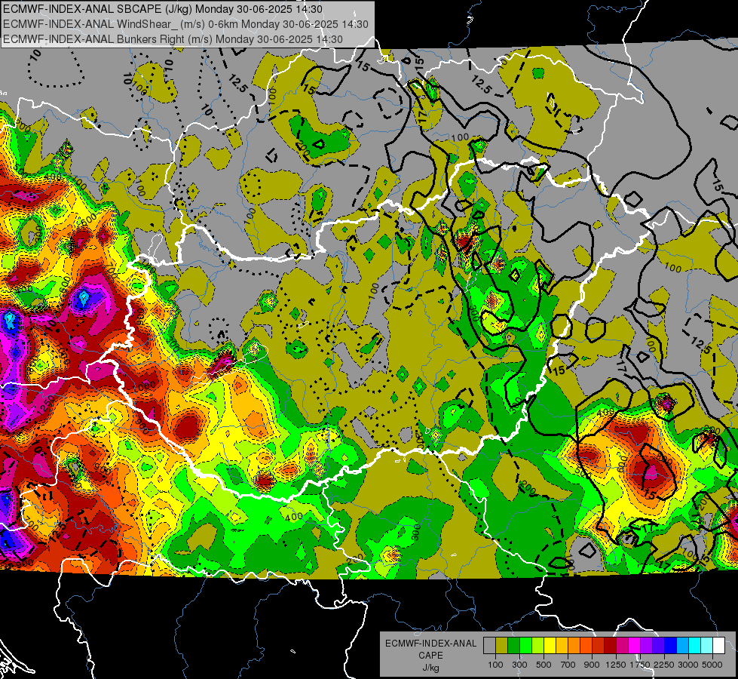The height and width of the screenshot is (679, 738).
Task: Click the gray legend swatch before 100
Action: 489,646
